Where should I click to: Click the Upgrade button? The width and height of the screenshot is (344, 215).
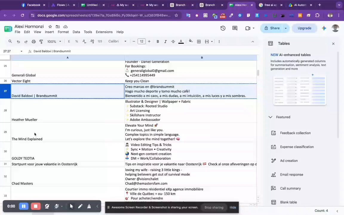(304, 28)
